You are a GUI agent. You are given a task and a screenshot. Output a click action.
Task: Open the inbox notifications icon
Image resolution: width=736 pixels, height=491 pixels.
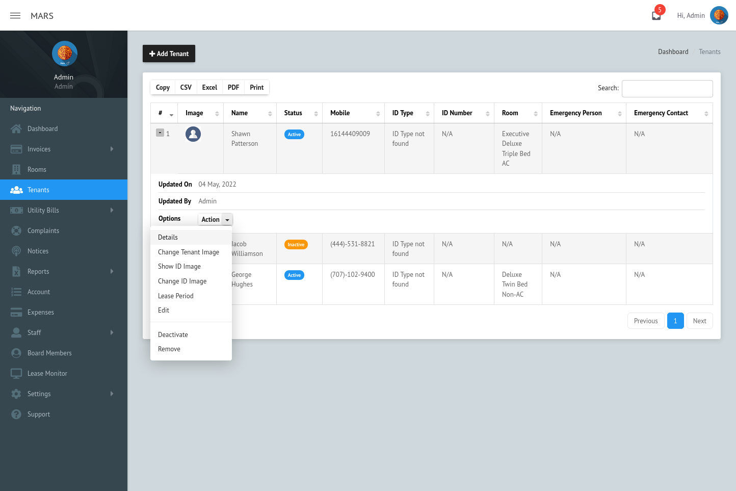[x=655, y=15]
